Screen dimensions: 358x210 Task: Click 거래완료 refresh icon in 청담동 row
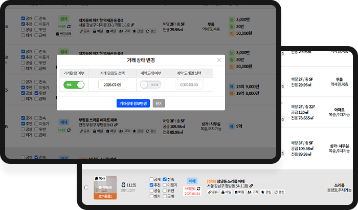pyautogui.click(x=198, y=188)
